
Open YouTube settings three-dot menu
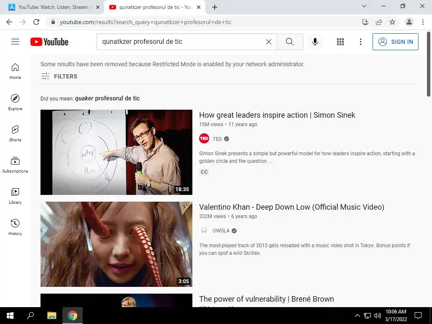(x=360, y=42)
